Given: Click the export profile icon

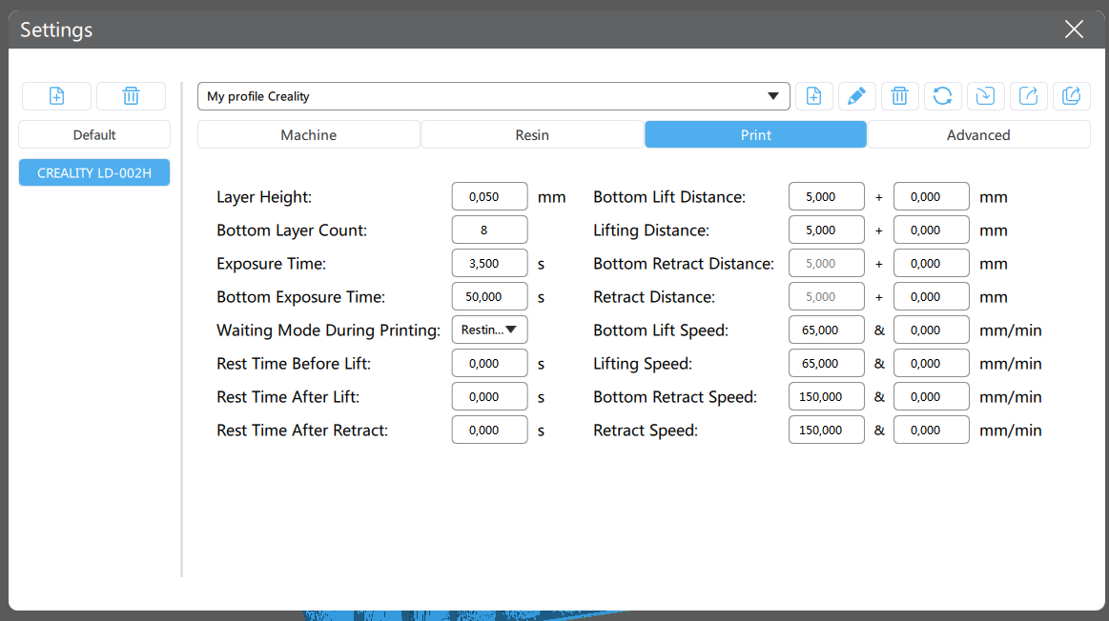Looking at the screenshot, I should click(x=1029, y=96).
